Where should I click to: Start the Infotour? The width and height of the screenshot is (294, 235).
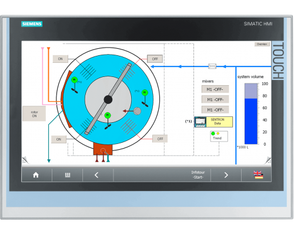[x=198, y=174]
